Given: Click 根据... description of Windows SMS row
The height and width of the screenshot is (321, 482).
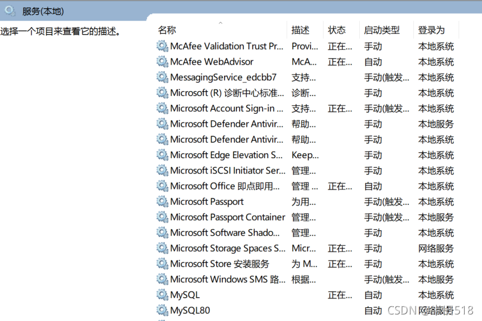Looking at the screenshot, I should 304,280.
